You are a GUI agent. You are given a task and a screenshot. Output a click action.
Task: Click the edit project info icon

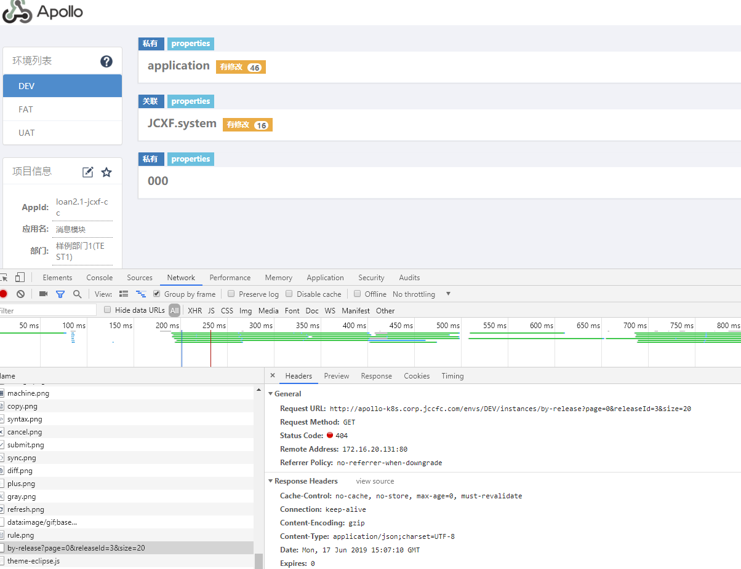click(88, 172)
